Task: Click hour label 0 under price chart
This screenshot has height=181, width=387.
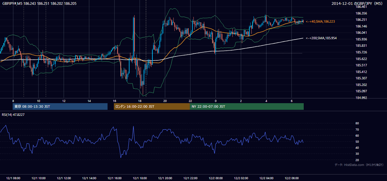Action: 216,101
